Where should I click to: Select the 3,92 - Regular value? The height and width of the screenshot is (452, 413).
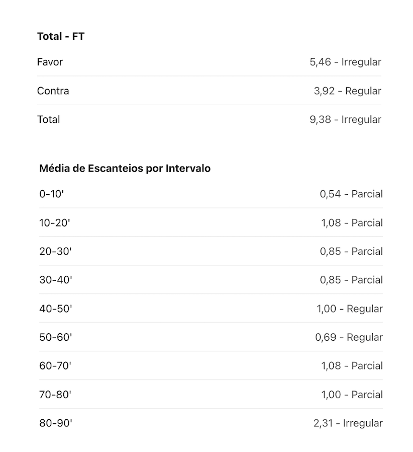click(347, 91)
